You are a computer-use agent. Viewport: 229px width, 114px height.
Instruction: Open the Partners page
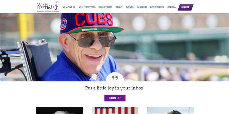(x=142, y=7)
